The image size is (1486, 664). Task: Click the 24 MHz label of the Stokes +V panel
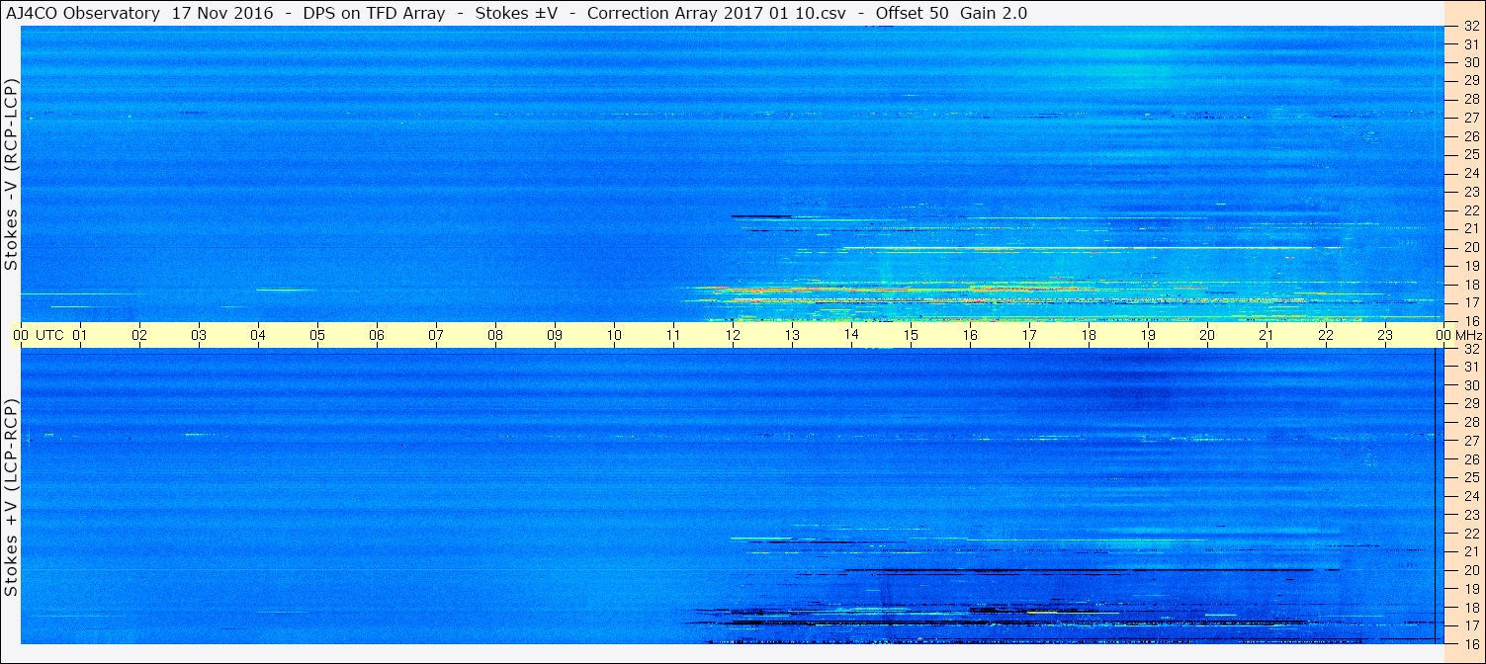1471,496
